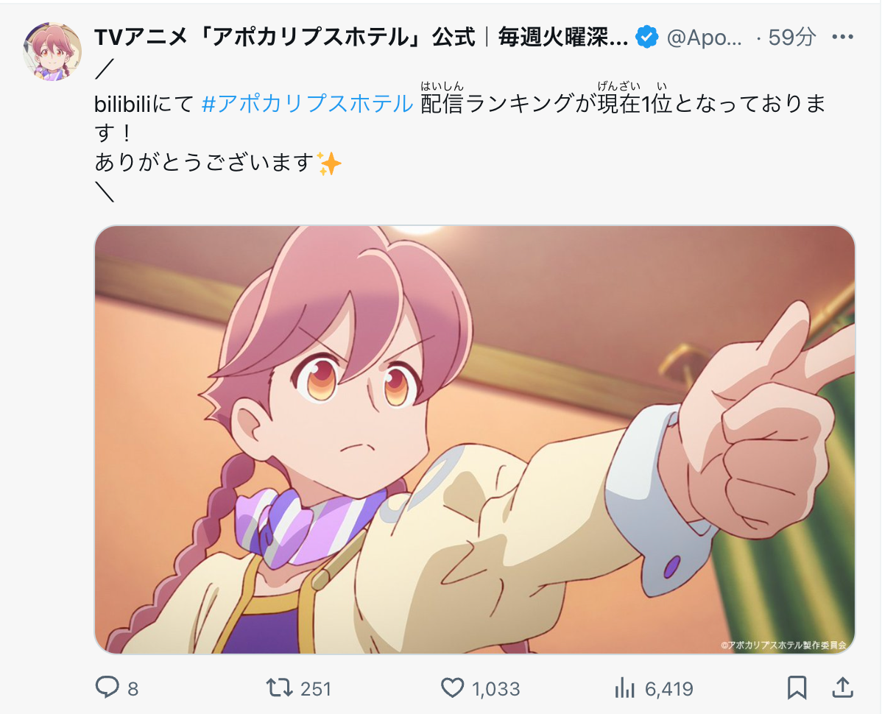
Task: Click the likes count 1,033
Action: click(496, 689)
